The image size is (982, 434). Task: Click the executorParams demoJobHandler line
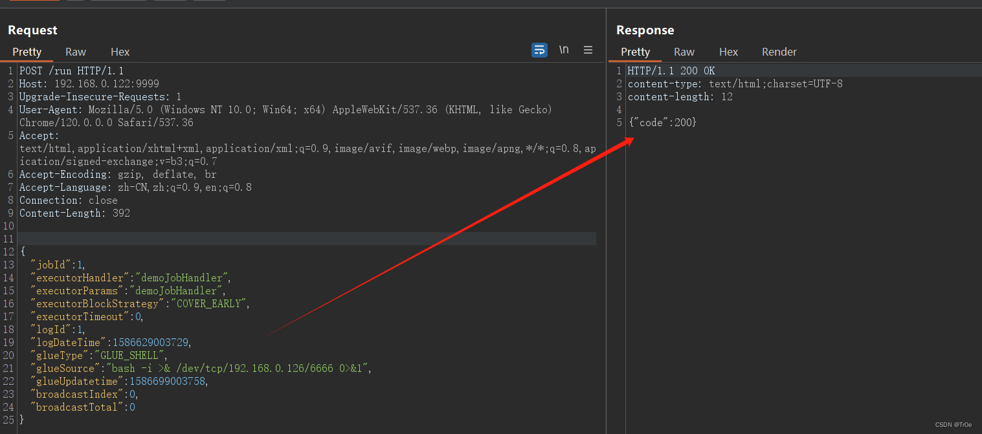tap(128, 291)
